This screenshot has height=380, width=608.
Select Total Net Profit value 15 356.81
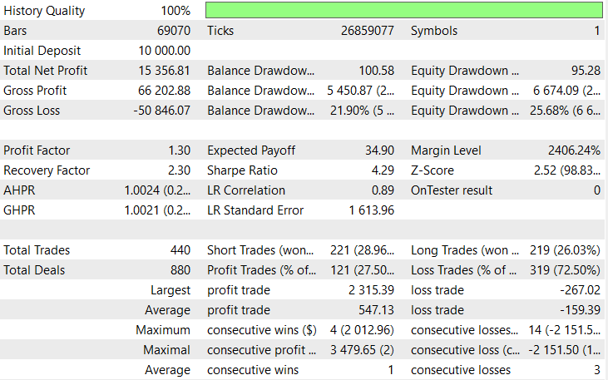tap(165, 71)
